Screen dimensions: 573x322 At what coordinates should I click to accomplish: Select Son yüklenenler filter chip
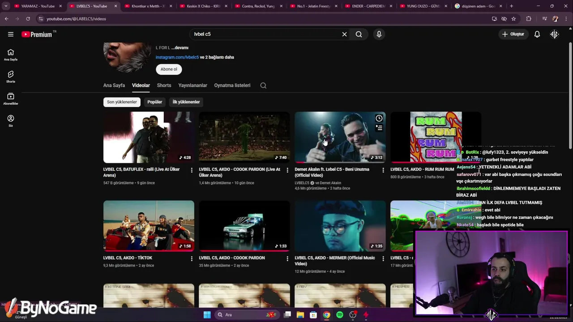(122, 102)
